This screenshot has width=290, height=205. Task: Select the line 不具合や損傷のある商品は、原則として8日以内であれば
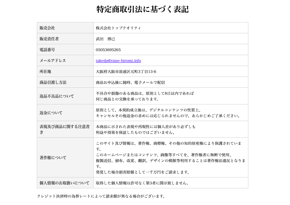145,93
